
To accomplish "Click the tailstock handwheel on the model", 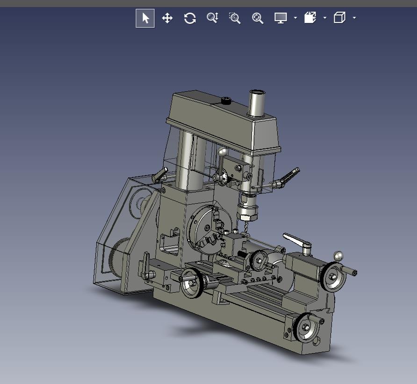I will [x=333, y=277].
